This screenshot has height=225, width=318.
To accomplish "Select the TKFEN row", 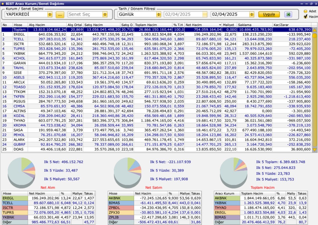I will (x=156, y=97).
